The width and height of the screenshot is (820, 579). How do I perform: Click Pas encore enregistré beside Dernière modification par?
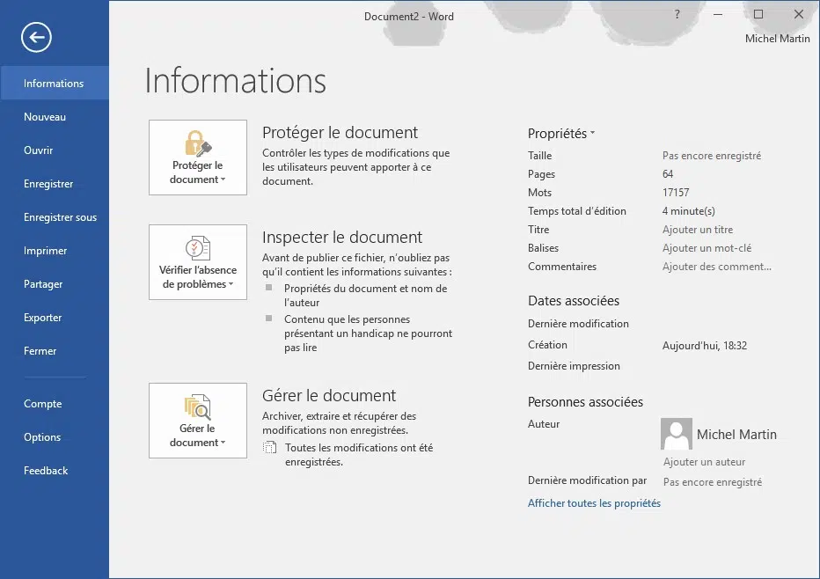pyautogui.click(x=713, y=482)
